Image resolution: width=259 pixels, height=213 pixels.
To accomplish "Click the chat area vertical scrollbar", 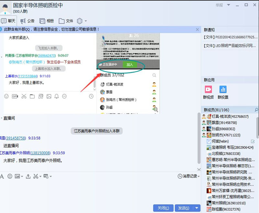I will point(199,138).
